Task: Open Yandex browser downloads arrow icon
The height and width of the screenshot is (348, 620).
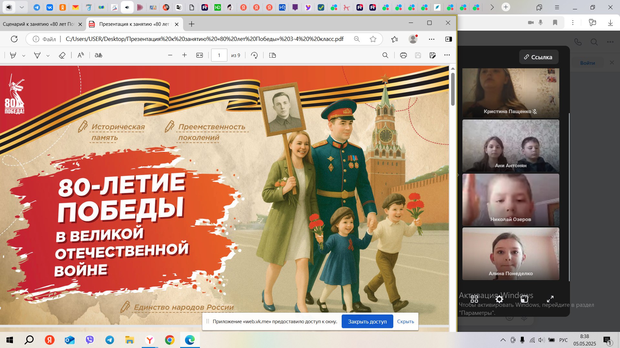Action: tap(610, 23)
